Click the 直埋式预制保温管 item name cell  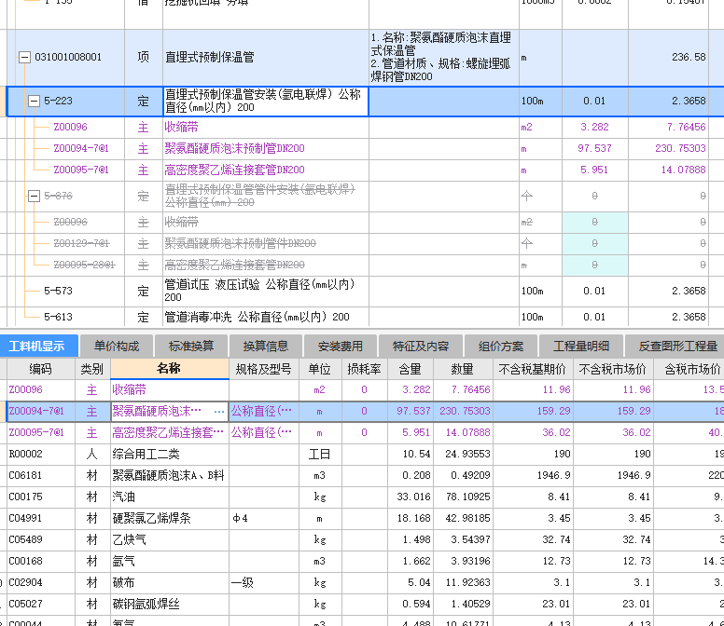pyautogui.click(x=266, y=58)
